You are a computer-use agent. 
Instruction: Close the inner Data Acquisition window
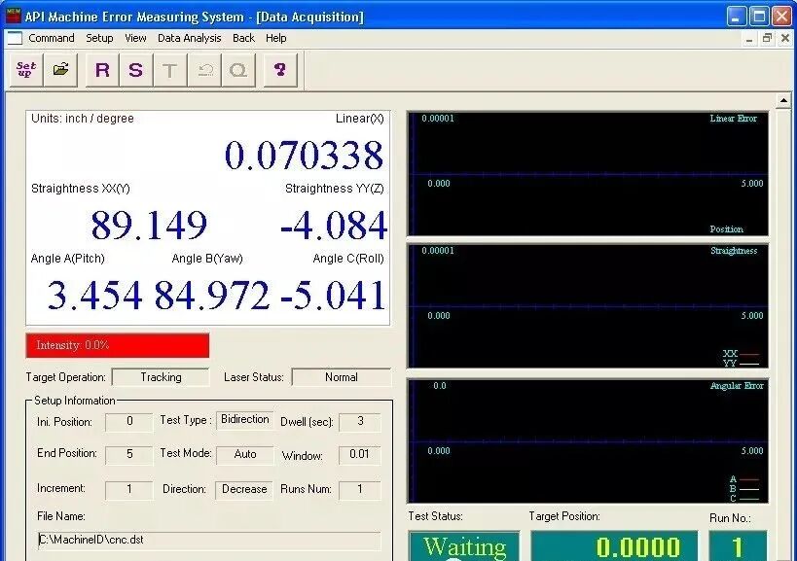[x=784, y=39]
